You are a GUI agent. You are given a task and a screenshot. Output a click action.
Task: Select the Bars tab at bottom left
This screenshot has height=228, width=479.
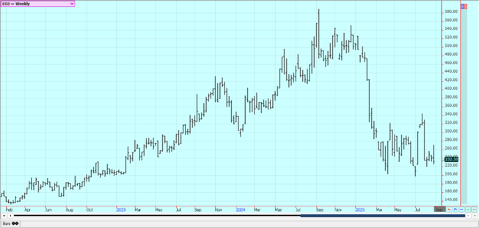10,224
